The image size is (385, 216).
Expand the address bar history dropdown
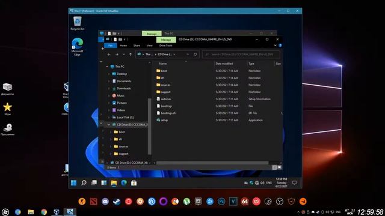[188, 55]
